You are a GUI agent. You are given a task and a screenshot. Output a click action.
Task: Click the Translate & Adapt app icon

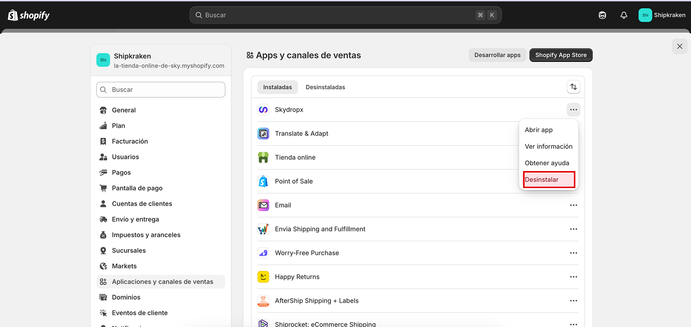click(x=264, y=134)
